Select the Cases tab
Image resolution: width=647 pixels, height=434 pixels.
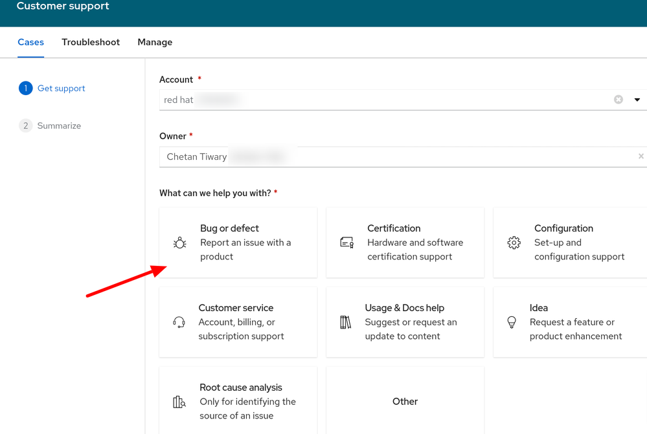[30, 42]
